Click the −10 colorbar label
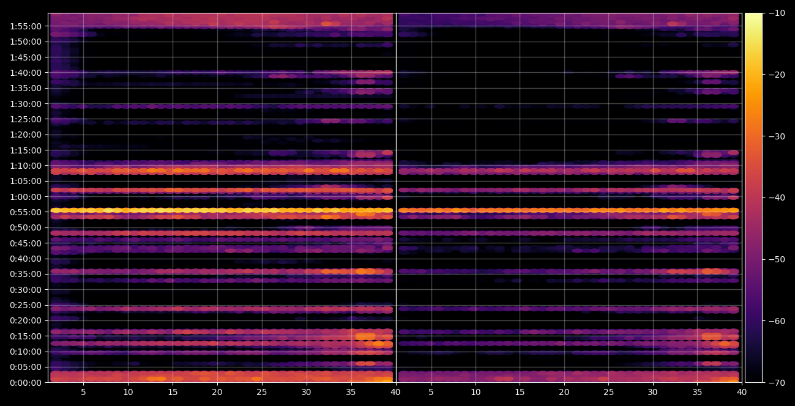This screenshot has height=406, width=795. [777, 13]
